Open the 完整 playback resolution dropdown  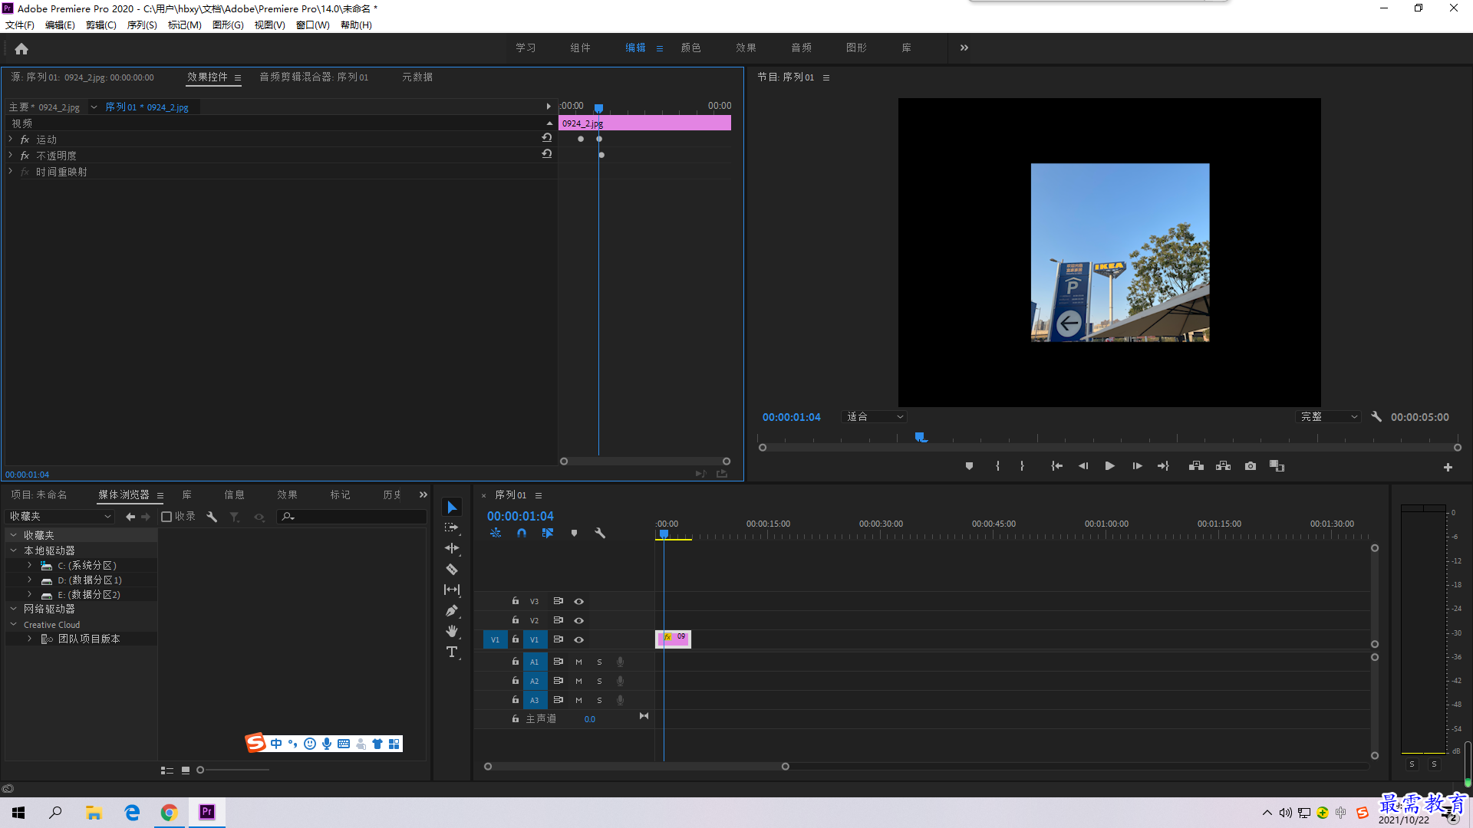tap(1329, 417)
